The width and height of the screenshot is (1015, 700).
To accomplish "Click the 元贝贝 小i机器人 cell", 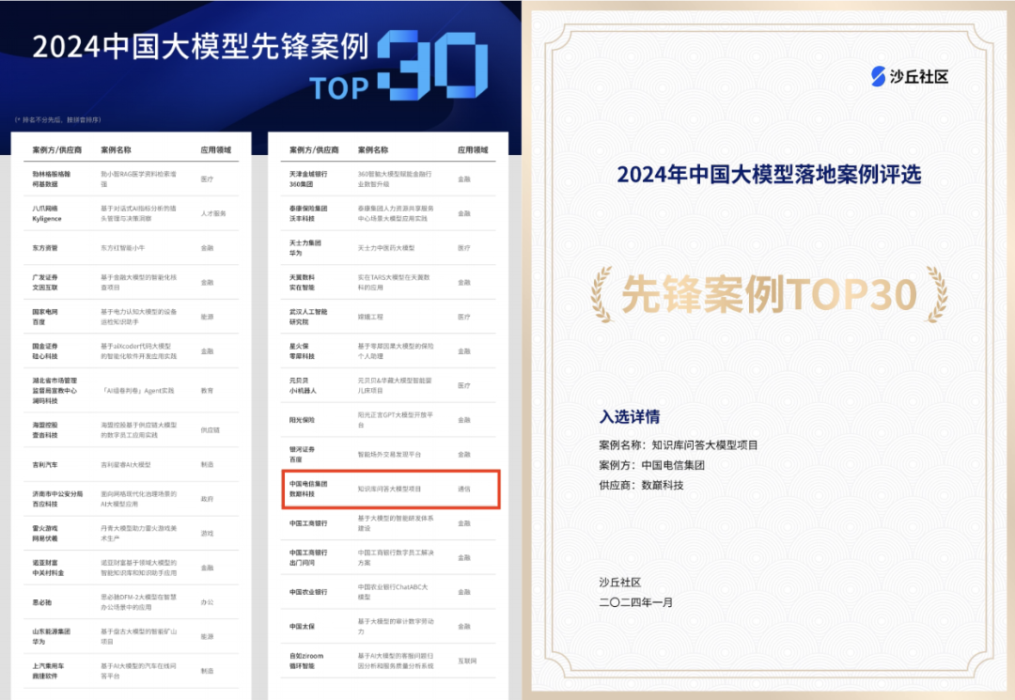I will click(303, 385).
